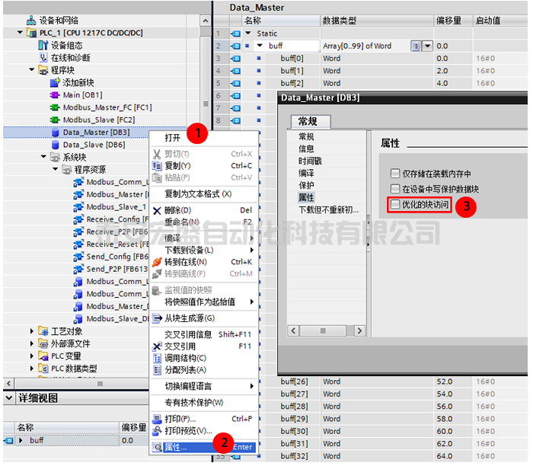Click the 转到在线 go online icon
This screenshot has width=533, height=466.
click(x=157, y=262)
